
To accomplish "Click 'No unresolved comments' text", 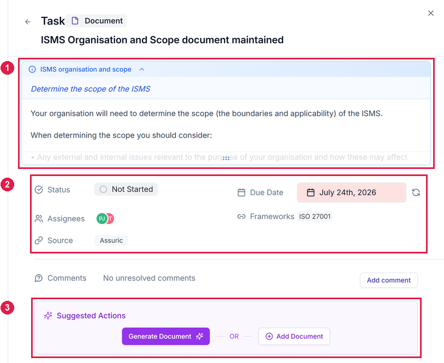I will [149, 278].
